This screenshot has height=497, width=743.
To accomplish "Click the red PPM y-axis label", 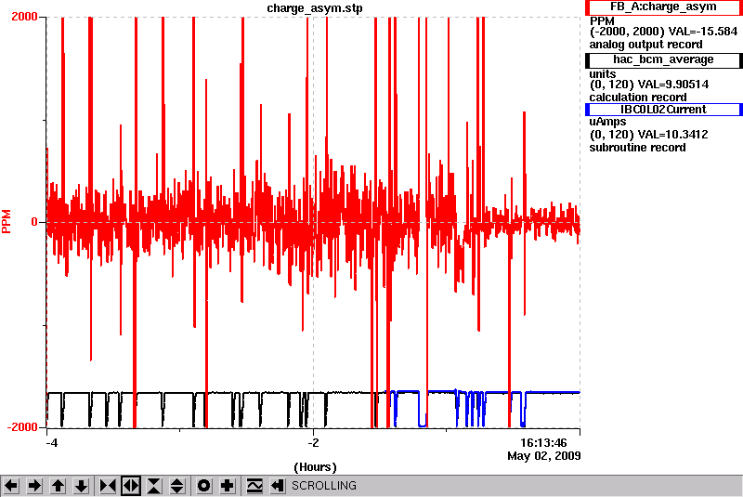I will 7,222.
